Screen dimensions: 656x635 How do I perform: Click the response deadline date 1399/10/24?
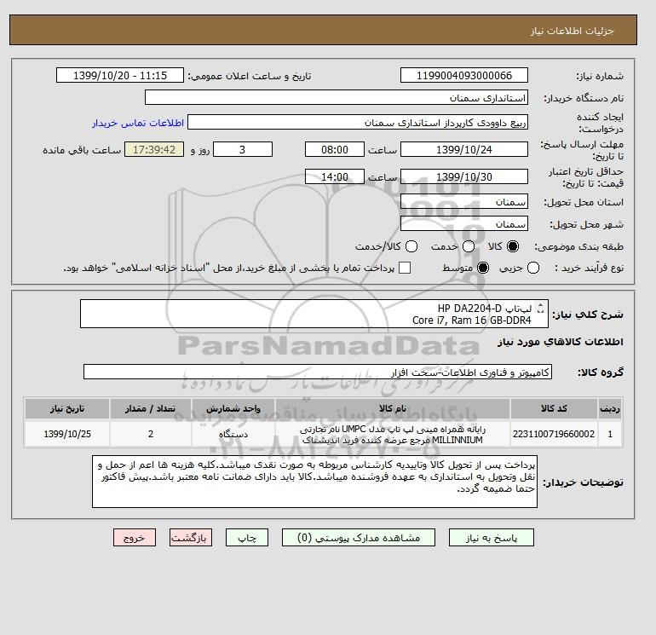[x=464, y=149]
